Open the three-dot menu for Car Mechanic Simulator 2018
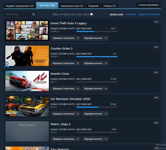Image resolution: width=166 pixels, height=150 pixels. pos(156,98)
